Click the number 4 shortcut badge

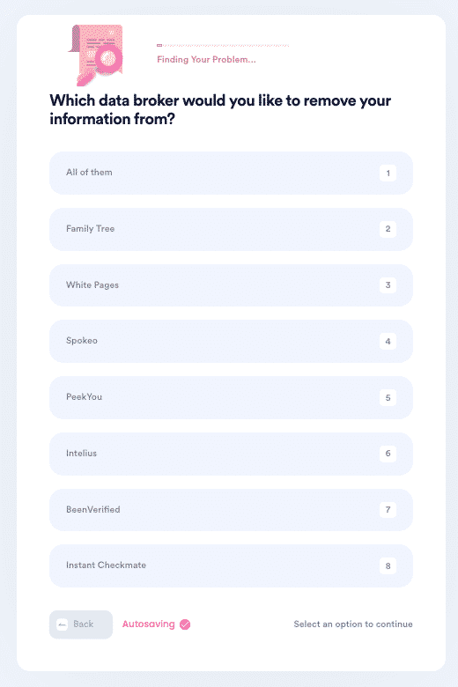point(388,342)
